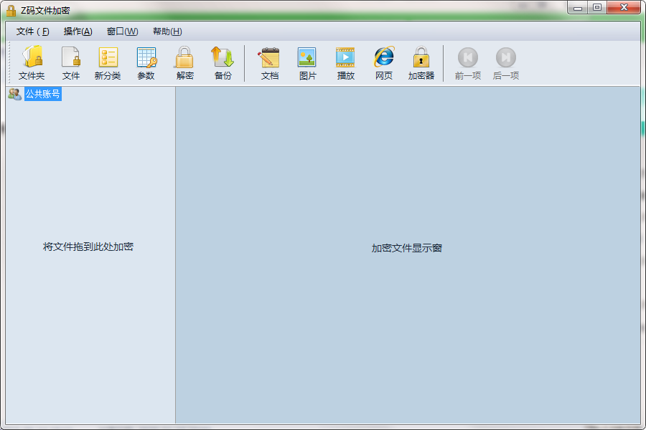The image size is (646, 430).
Task: Click the 文件 (file) toolbar icon
Action: click(70, 63)
